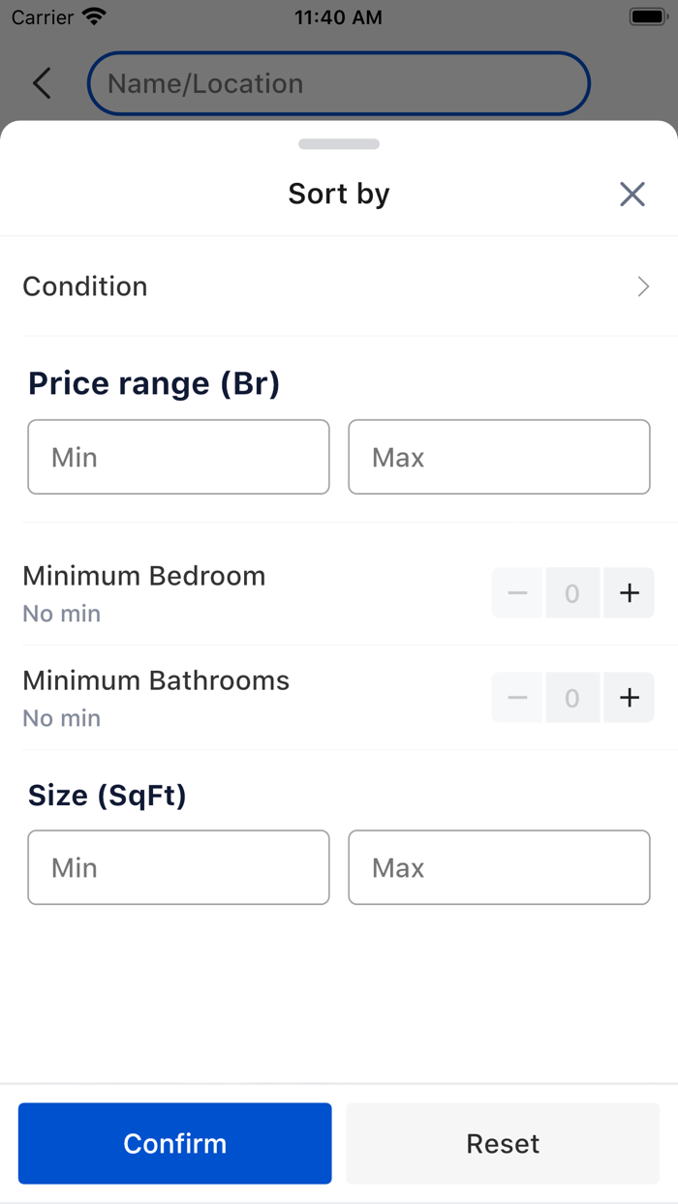
Task: Decrease Minimum Bathrooms with minus icon
Action: click(518, 698)
